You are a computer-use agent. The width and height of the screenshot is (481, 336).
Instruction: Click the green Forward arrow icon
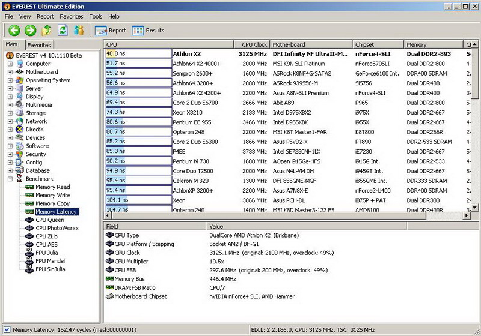pos(31,30)
